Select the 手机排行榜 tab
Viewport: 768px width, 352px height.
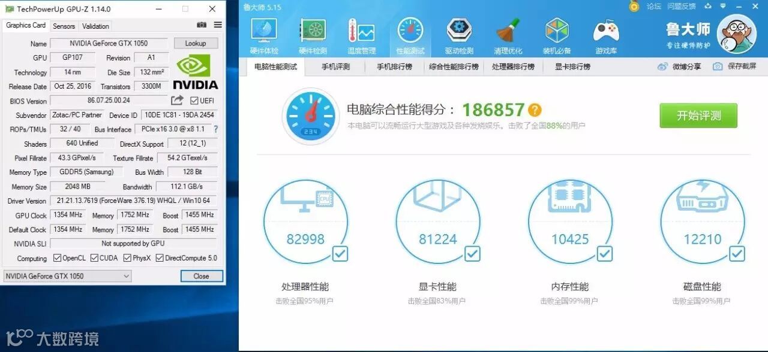pos(395,67)
